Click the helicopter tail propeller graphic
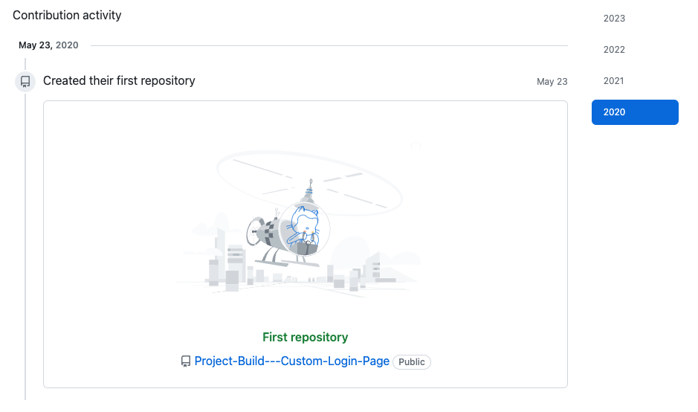Screen dimensions: 698x412 click(x=255, y=231)
